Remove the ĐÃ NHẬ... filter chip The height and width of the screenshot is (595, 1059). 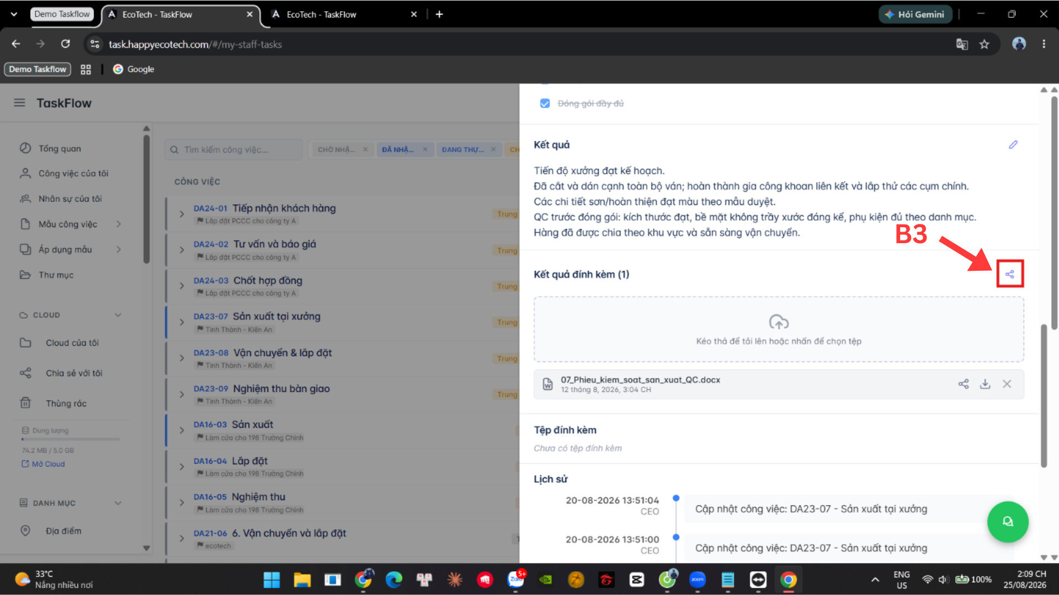tap(425, 149)
